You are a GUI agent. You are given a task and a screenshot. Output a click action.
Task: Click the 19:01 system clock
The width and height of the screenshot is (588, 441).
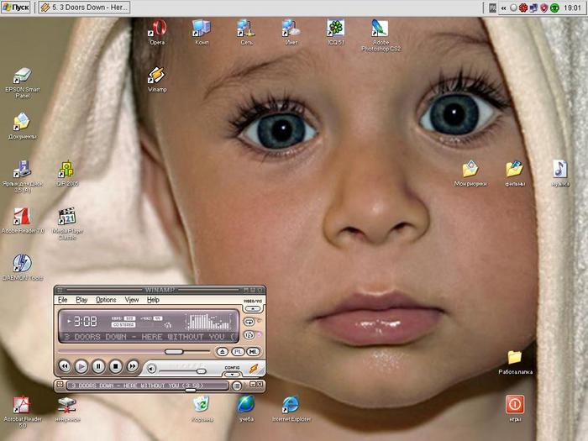tap(572, 8)
